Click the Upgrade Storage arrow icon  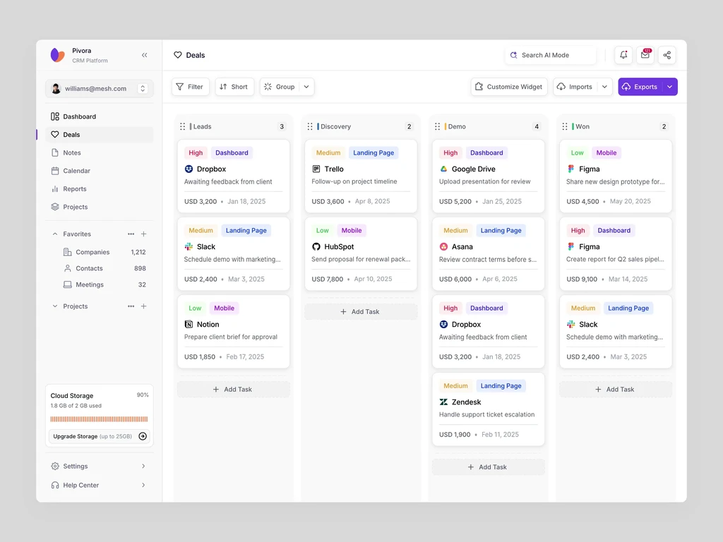point(143,436)
